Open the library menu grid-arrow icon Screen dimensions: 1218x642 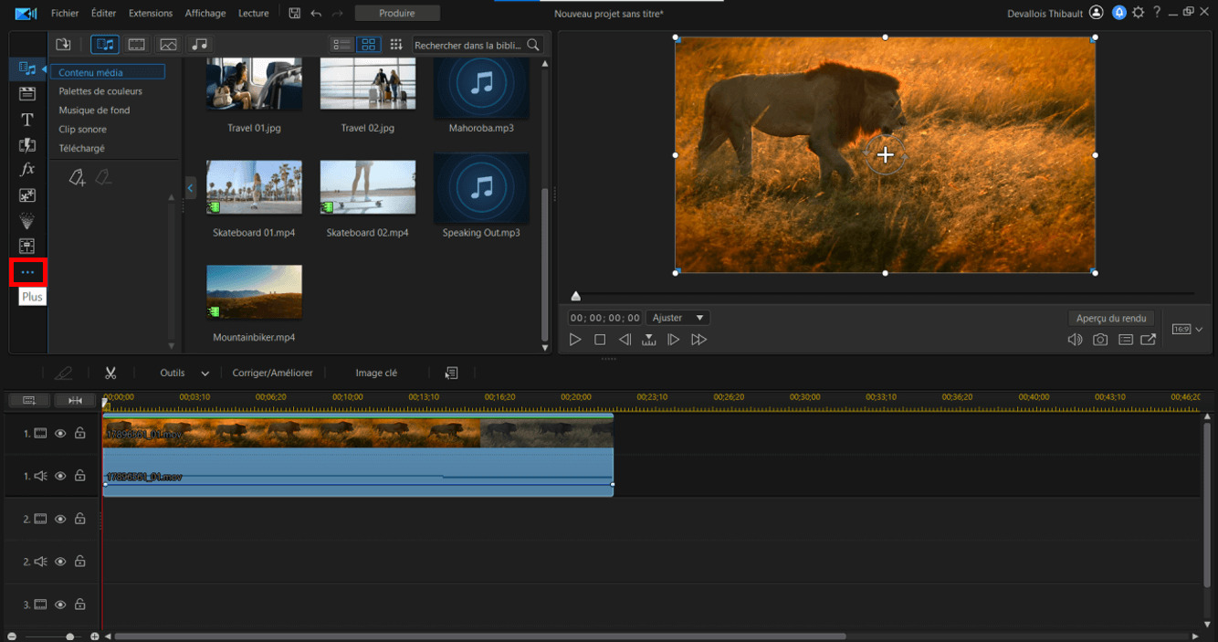tap(396, 44)
